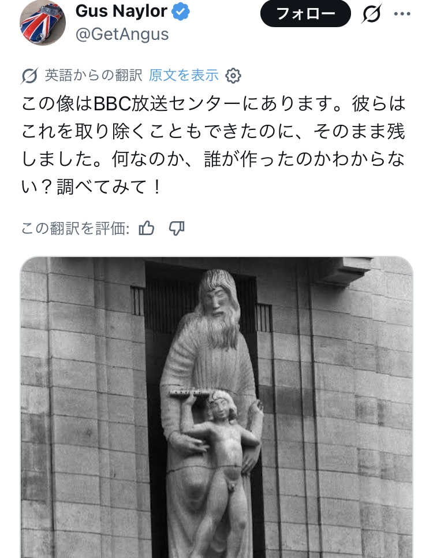
Task: Follow the account with フォロー button
Action: pyautogui.click(x=305, y=14)
